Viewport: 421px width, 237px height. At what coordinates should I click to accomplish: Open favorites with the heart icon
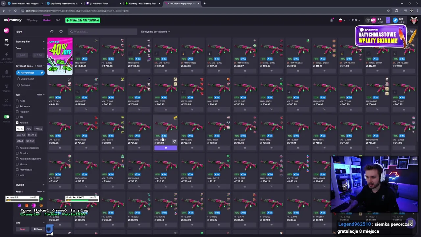pyautogui.click(x=61, y=32)
